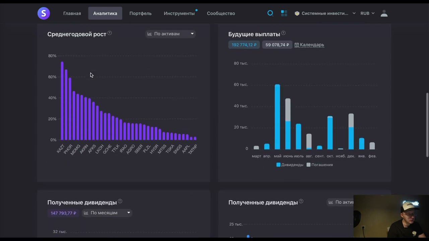429x241 pixels.
Task: Click help icon beside left Полученные дивиденды
Action: click(x=120, y=202)
